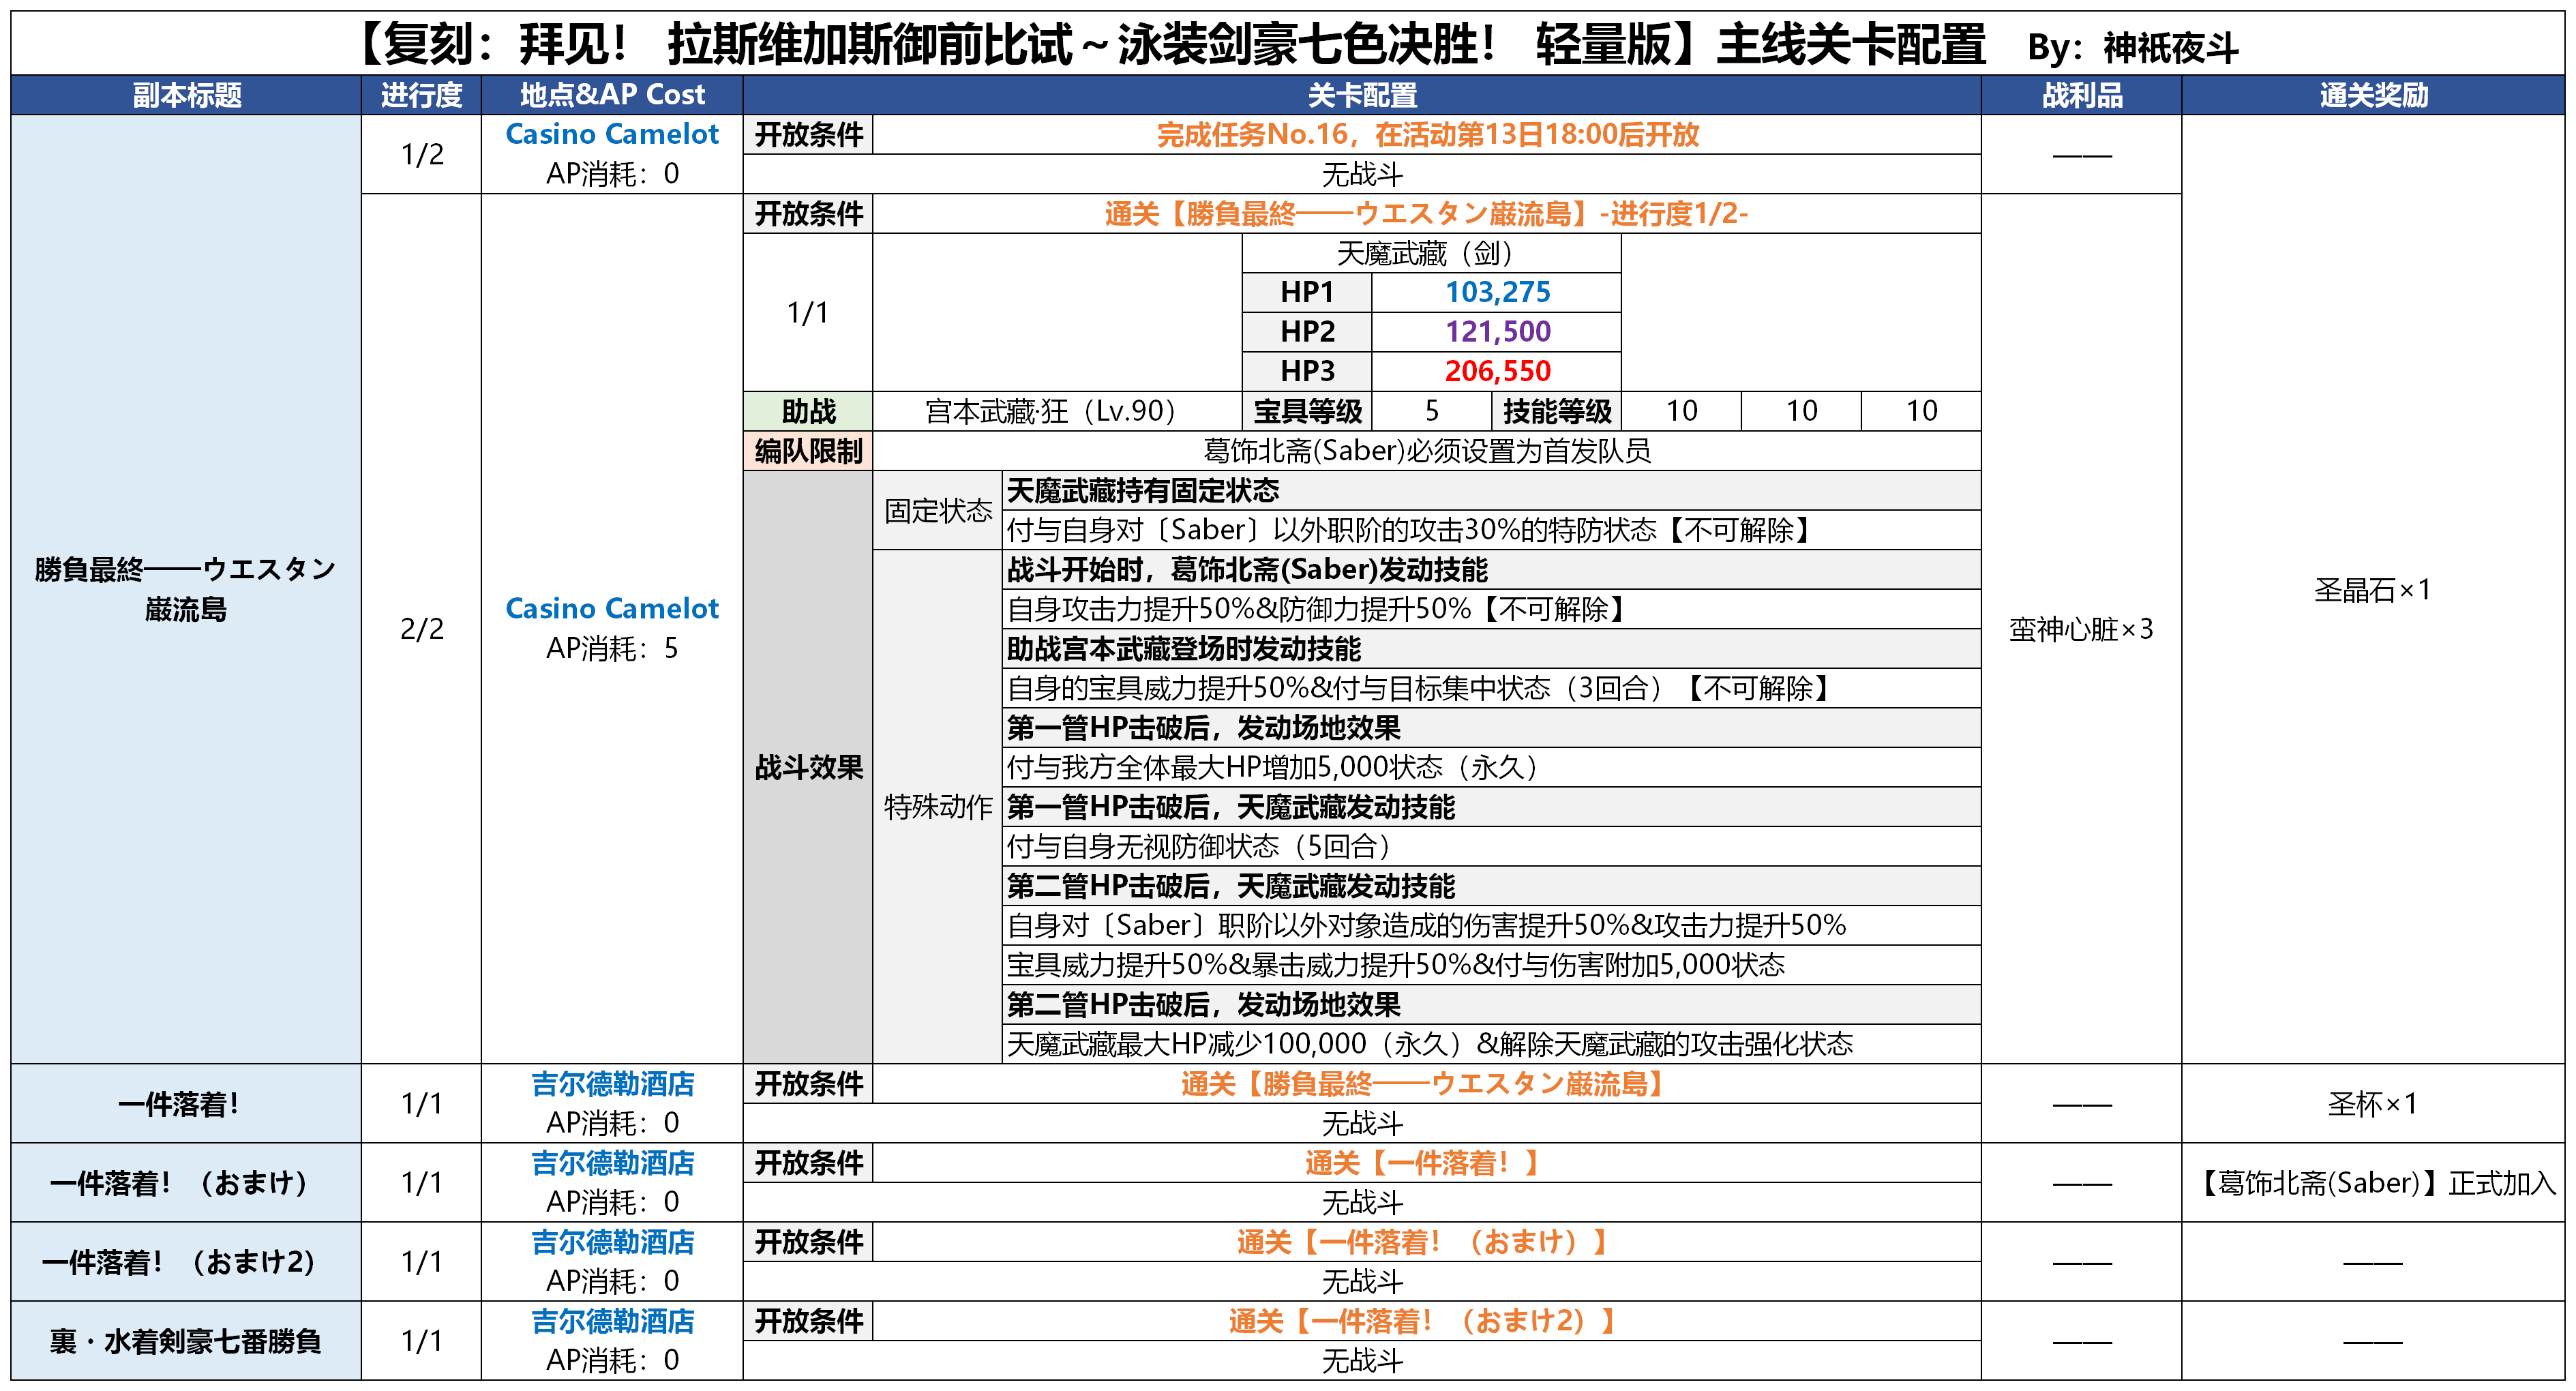Select the HP3 value 206,550

click(x=1497, y=371)
